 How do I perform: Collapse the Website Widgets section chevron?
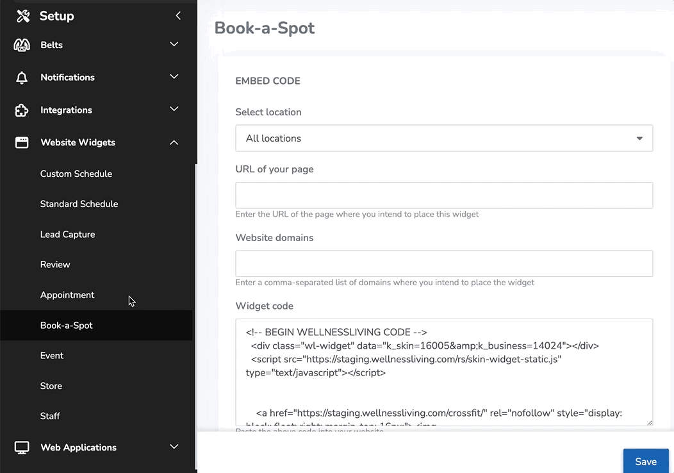coord(174,142)
